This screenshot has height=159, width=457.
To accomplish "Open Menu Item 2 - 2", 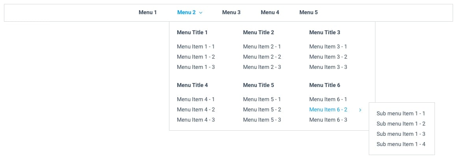I will 262,57.
